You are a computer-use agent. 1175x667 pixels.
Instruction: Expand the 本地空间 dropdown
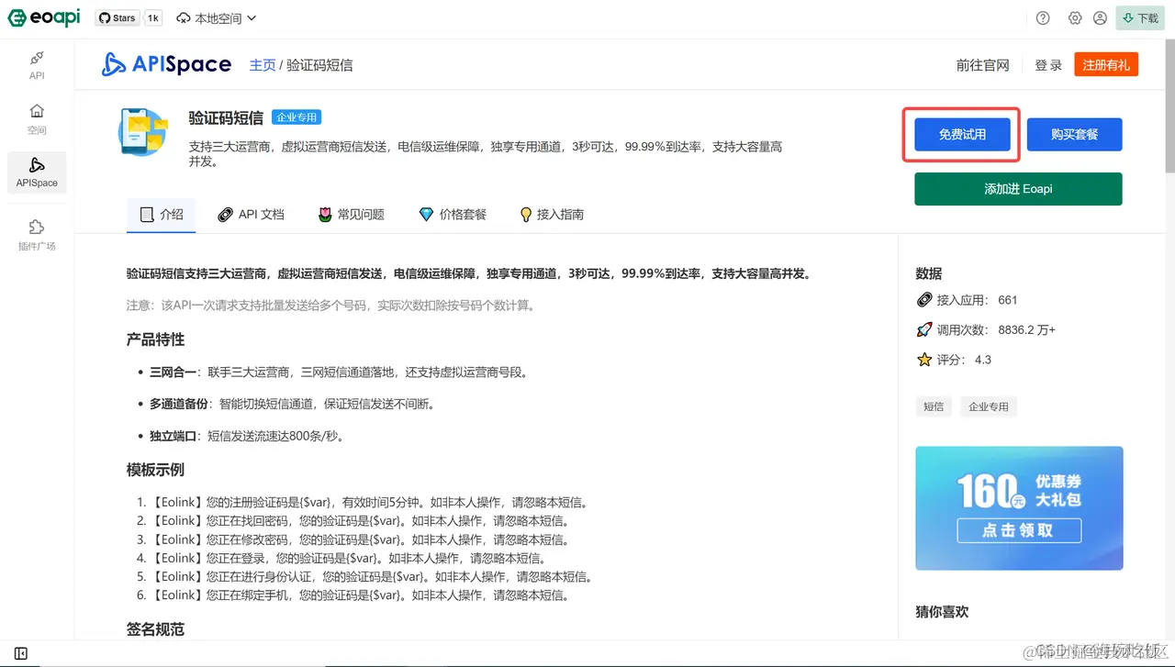pyautogui.click(x=216, y=17)
